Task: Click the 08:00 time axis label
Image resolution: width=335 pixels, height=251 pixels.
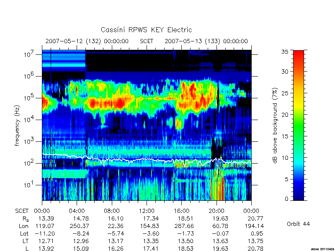Action: click(112, 211)
